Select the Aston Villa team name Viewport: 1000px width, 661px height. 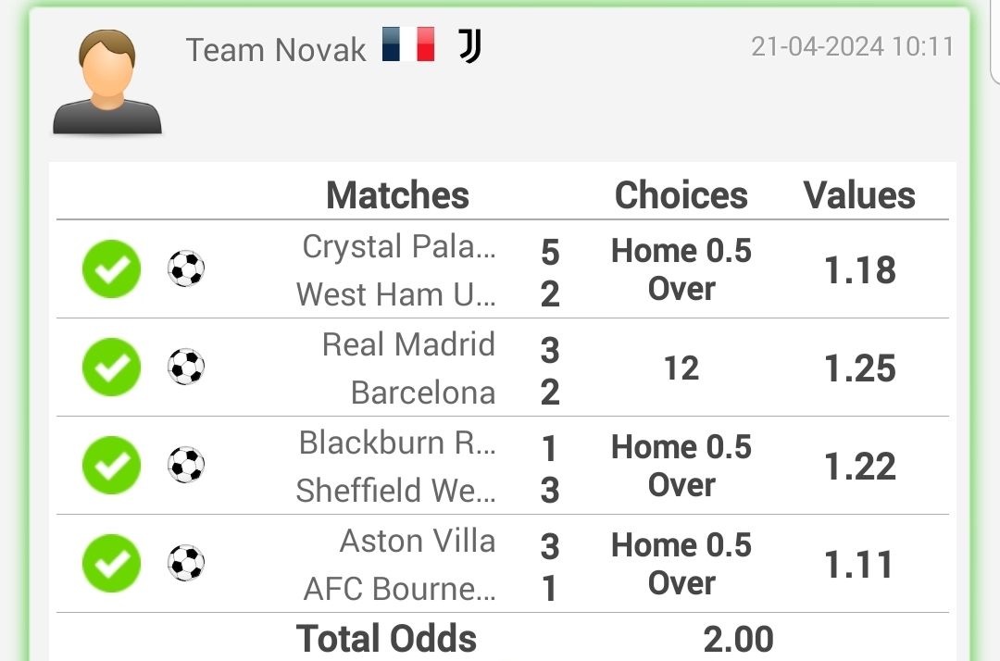[x=417, y=542]
